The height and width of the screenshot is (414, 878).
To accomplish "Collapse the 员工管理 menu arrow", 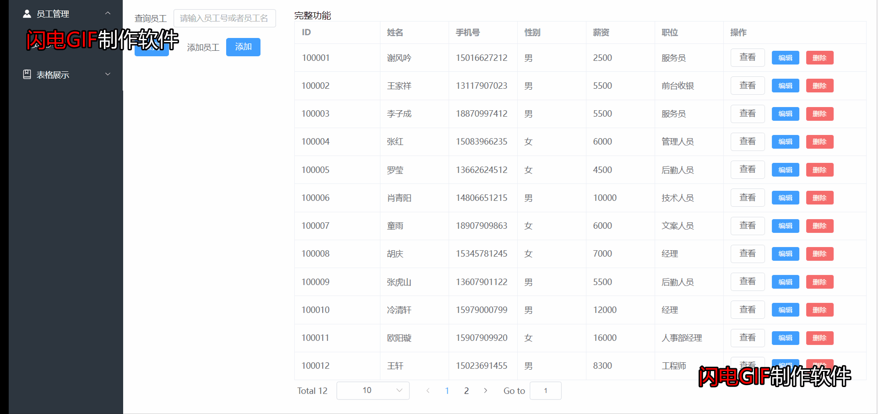I will [108, 13].
